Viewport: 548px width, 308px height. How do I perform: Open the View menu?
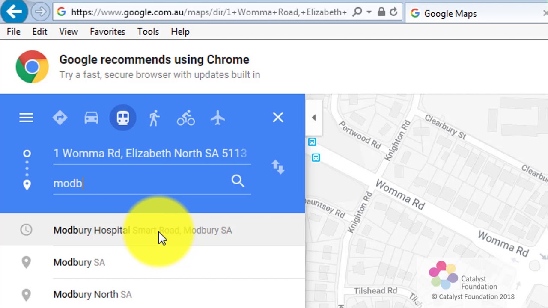(x=68, y=32)
